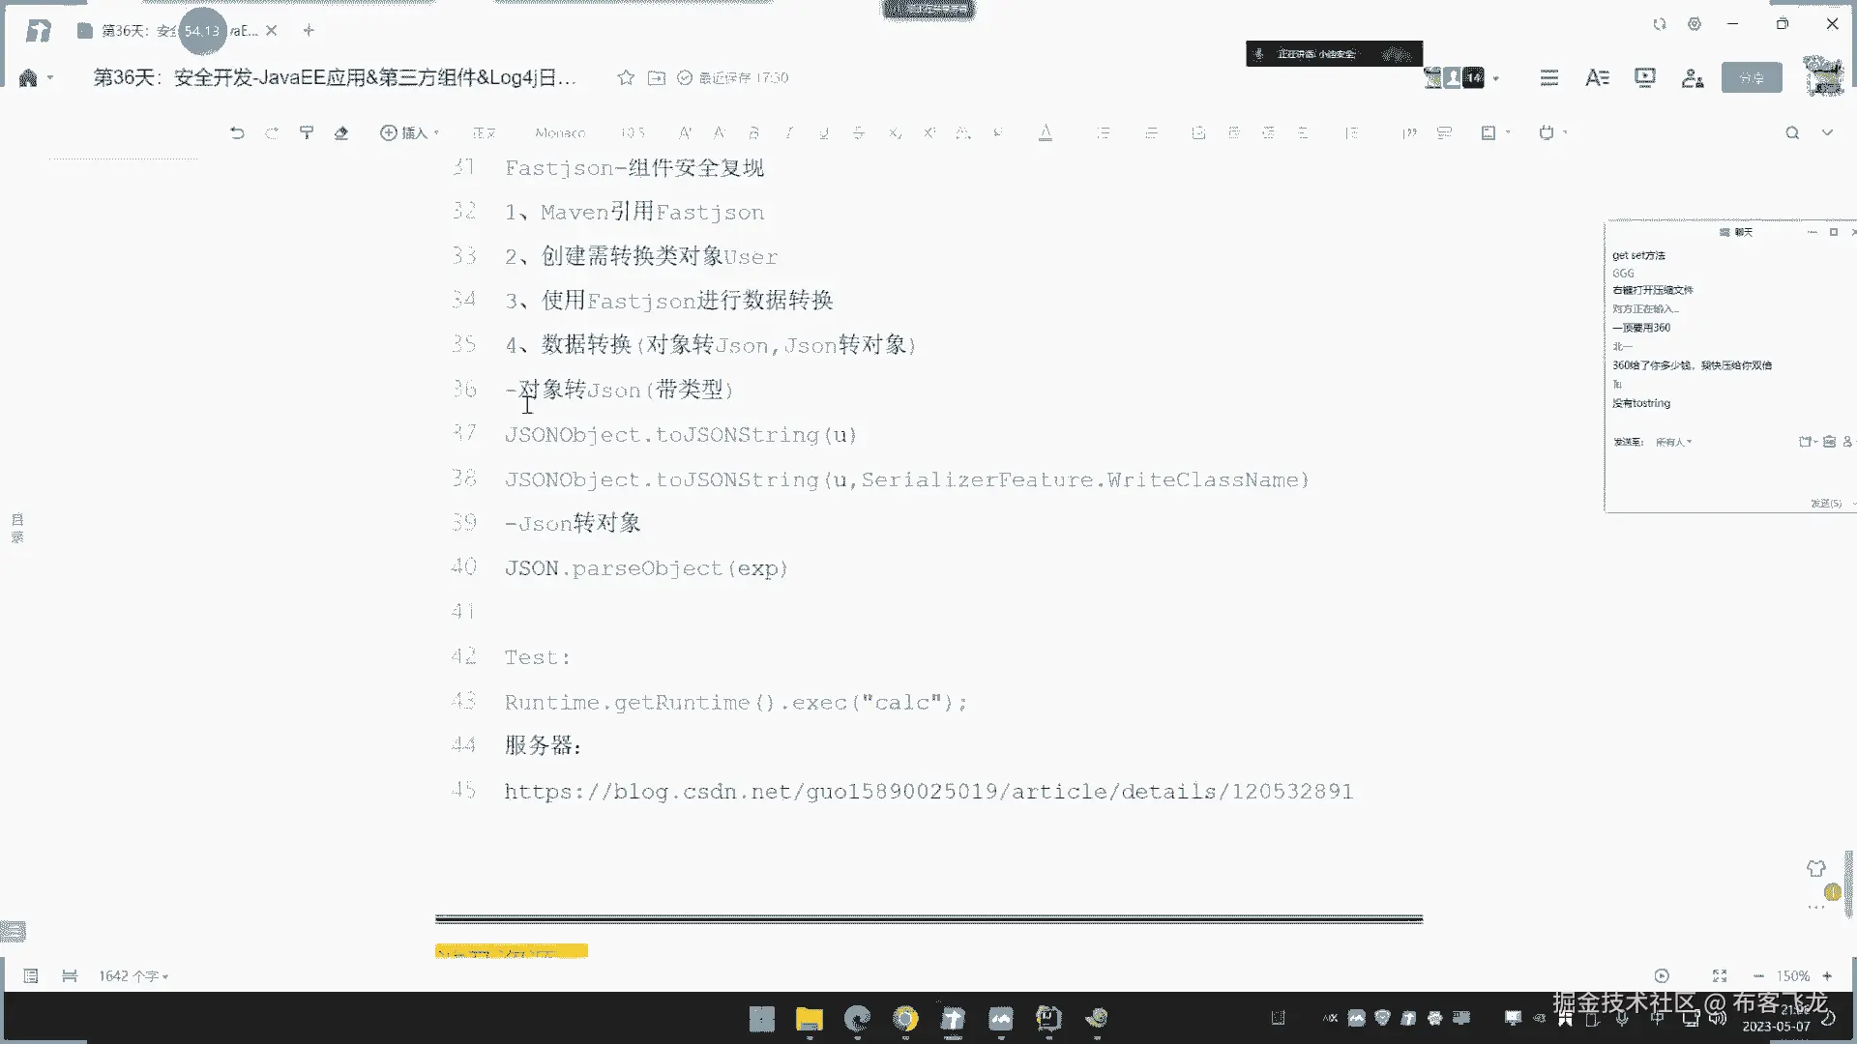1857x1044 pixels.
Task: Toggle strikethrough formatting
Action: [858, 132]
